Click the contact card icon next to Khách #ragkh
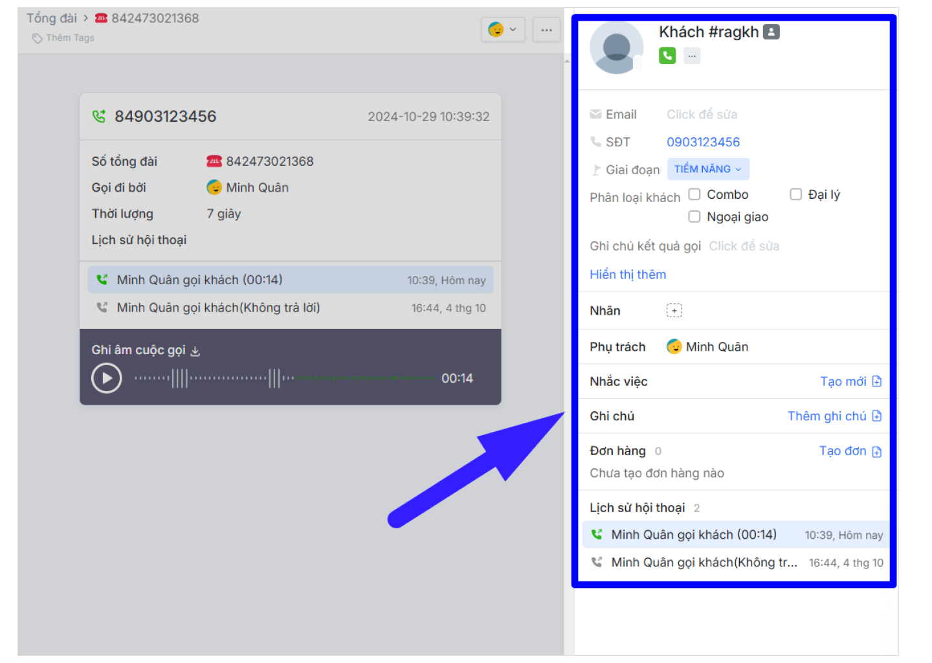 (771, 32)
